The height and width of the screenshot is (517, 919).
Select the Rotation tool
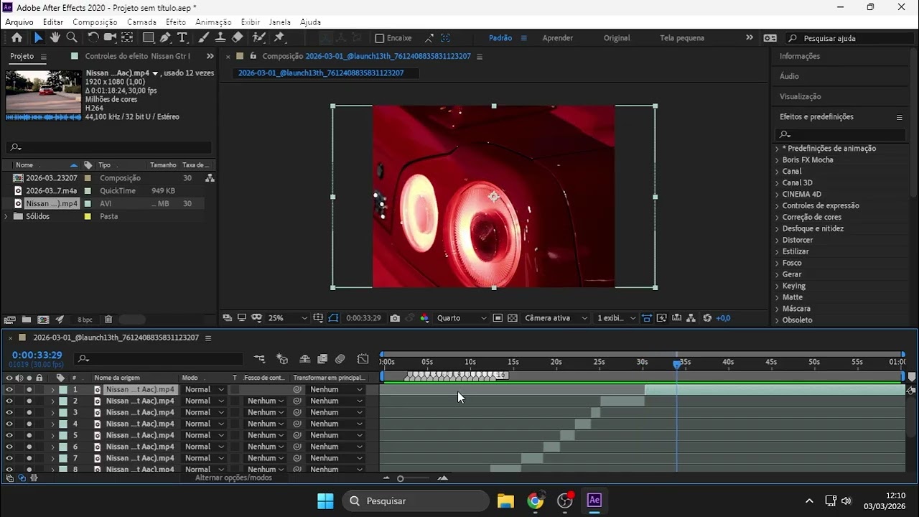tap(93, 37)
